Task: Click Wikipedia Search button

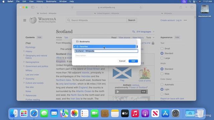Action: click(131, 20)
